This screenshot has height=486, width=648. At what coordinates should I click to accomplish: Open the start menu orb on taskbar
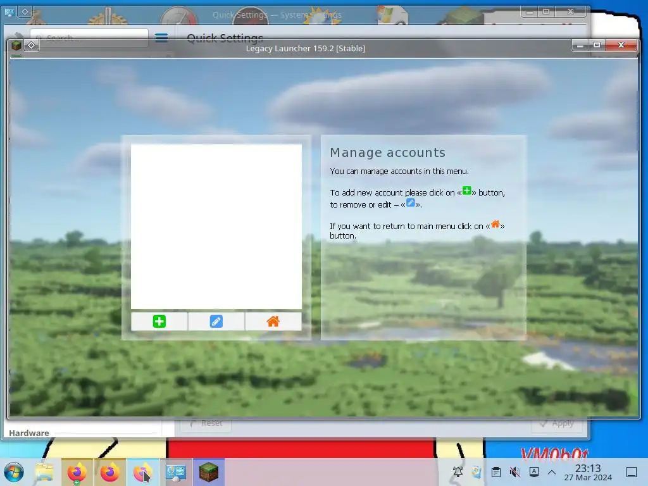[14, 472]
